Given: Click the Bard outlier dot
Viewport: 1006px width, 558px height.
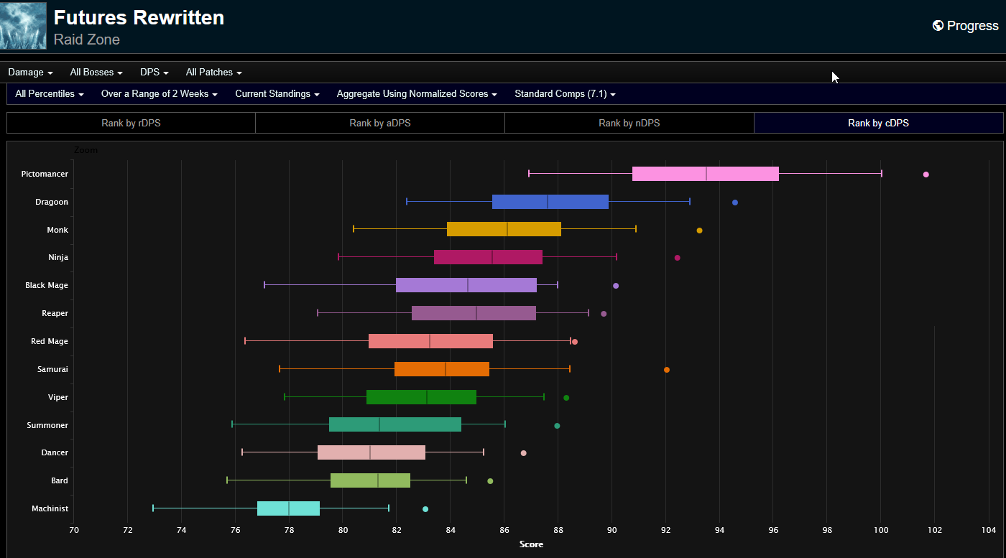Looking at the screenshot, I should (x=491, y=481).
